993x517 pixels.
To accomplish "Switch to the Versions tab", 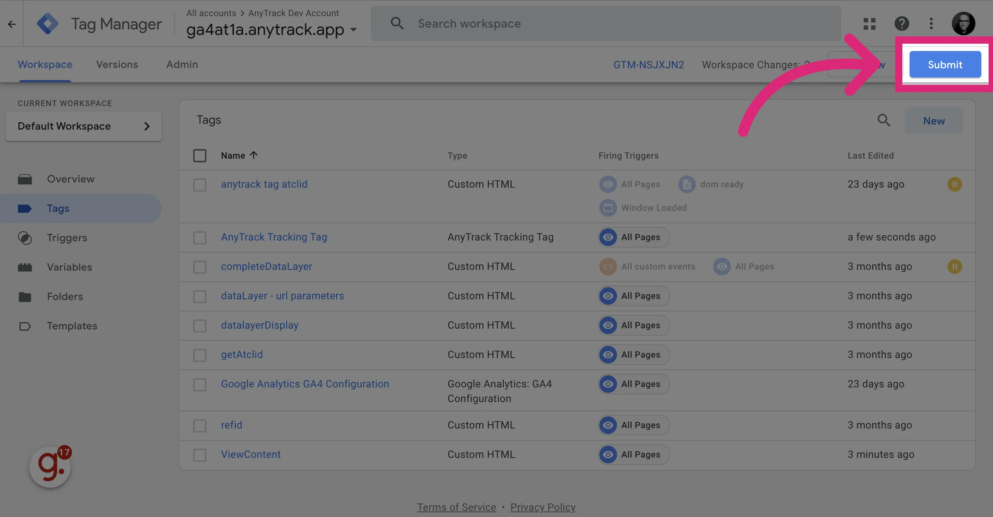I will (117, 64).
